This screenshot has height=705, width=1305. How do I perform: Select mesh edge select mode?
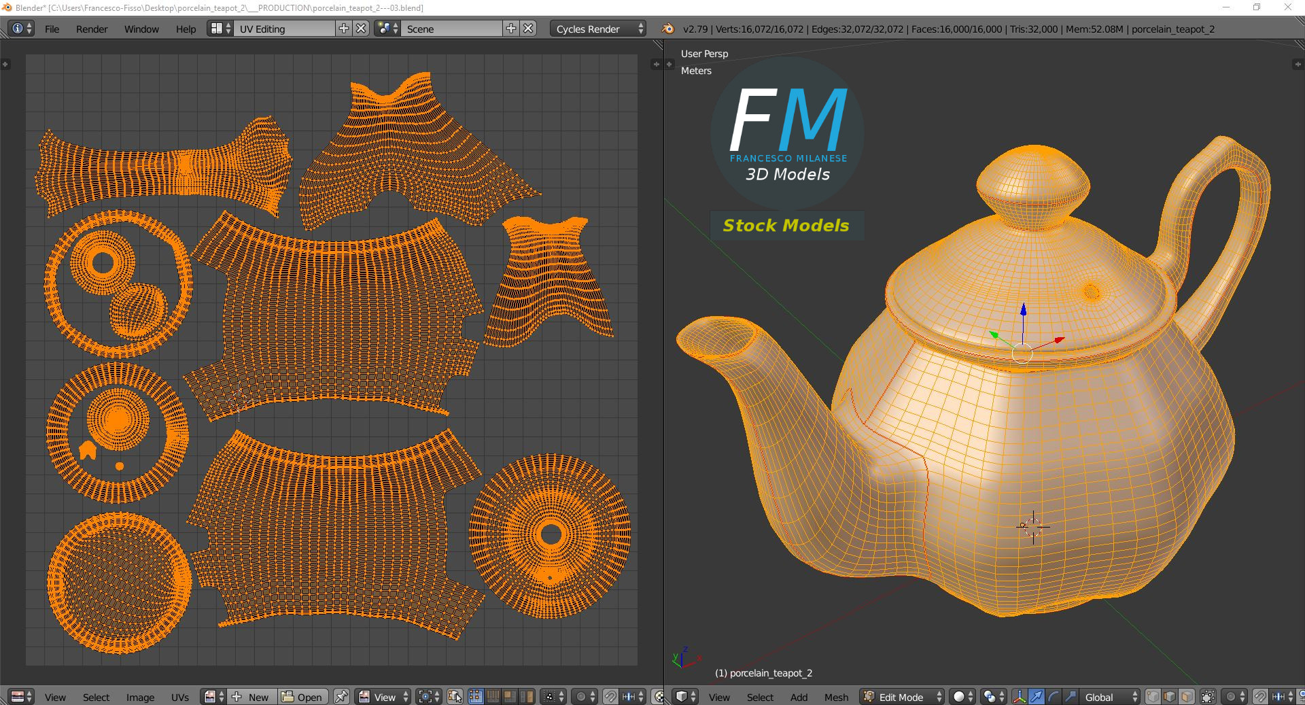[x=1170, y=697]
